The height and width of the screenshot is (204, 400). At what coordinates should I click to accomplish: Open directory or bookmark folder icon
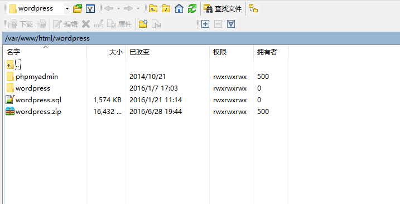[78, 9]
